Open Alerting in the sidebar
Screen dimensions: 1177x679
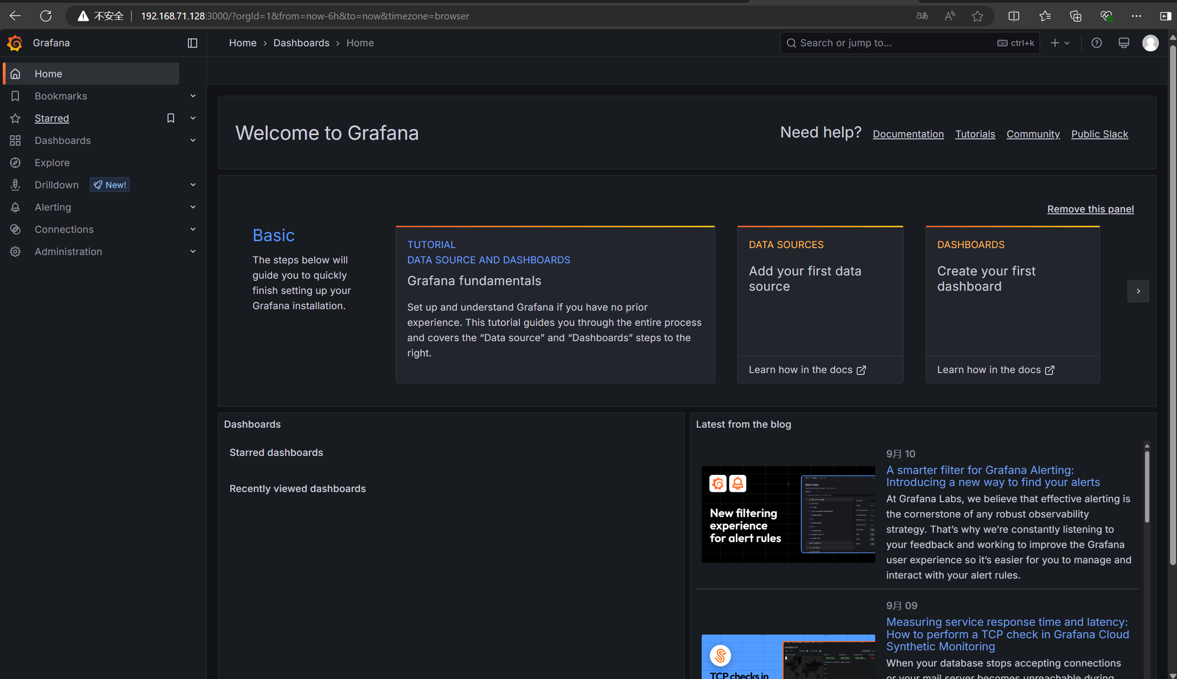point(53,207)
